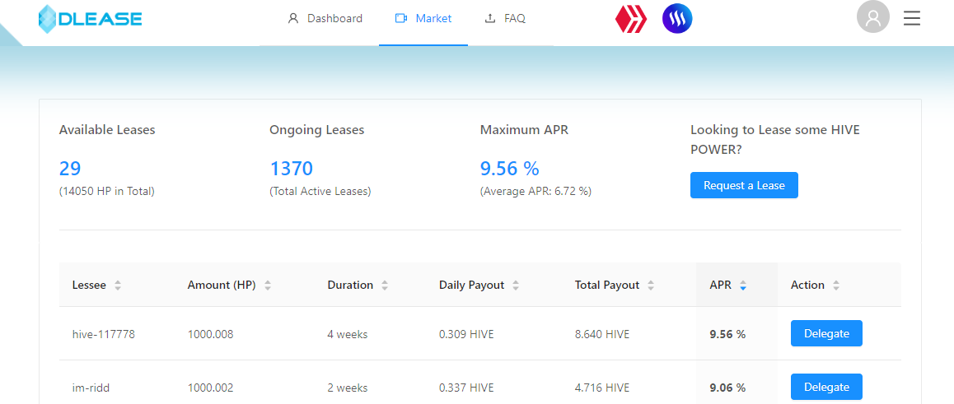Click the Total Payout column header
This screenshot has height=404, width=954.
(607, 285)
